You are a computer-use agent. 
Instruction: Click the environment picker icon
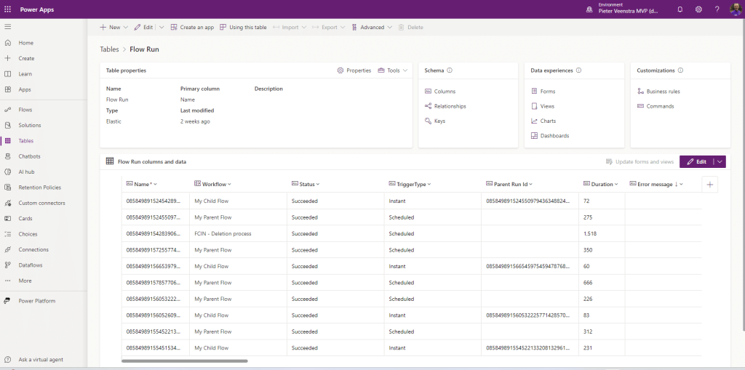pos(589,9)
